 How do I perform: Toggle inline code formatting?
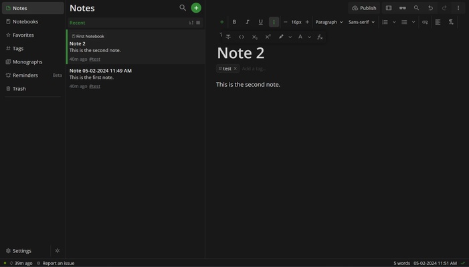tap(242, 37)
